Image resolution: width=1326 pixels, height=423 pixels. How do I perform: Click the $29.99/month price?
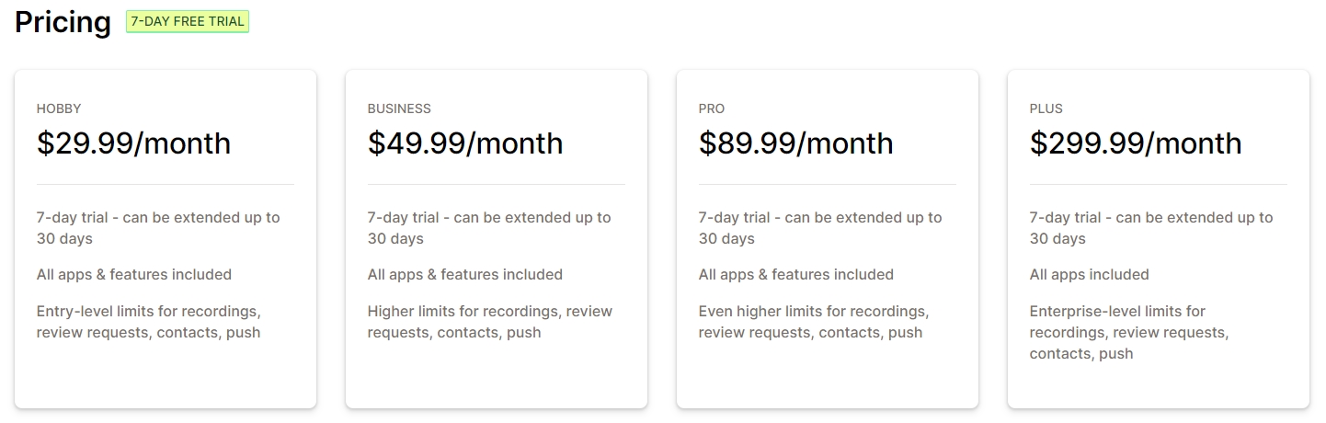(133, 143)
